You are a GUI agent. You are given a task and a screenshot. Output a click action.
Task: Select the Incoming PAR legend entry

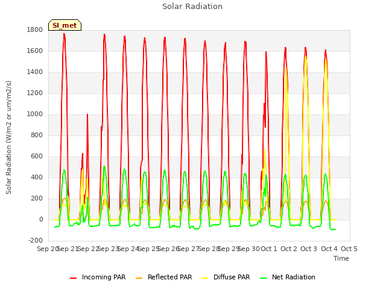click(98, 277)
